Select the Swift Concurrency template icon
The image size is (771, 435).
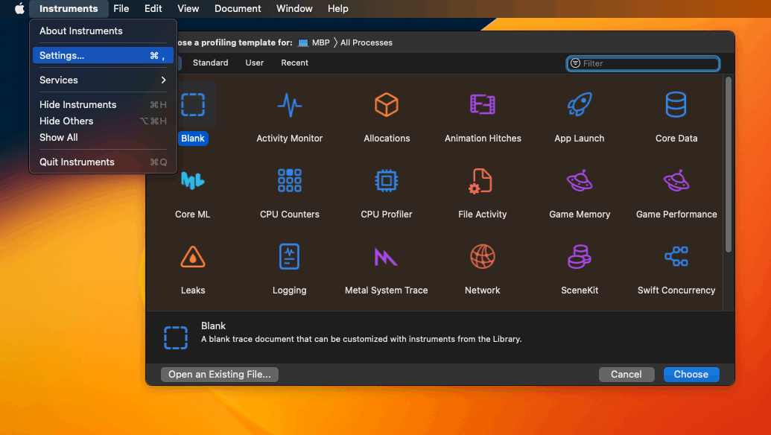(676, 256)
